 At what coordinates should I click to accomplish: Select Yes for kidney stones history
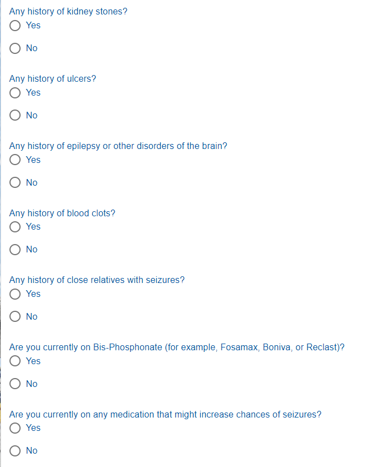[16, 26]
